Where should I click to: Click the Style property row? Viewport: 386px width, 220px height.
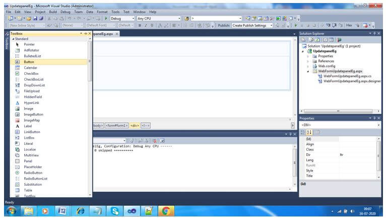339,171
